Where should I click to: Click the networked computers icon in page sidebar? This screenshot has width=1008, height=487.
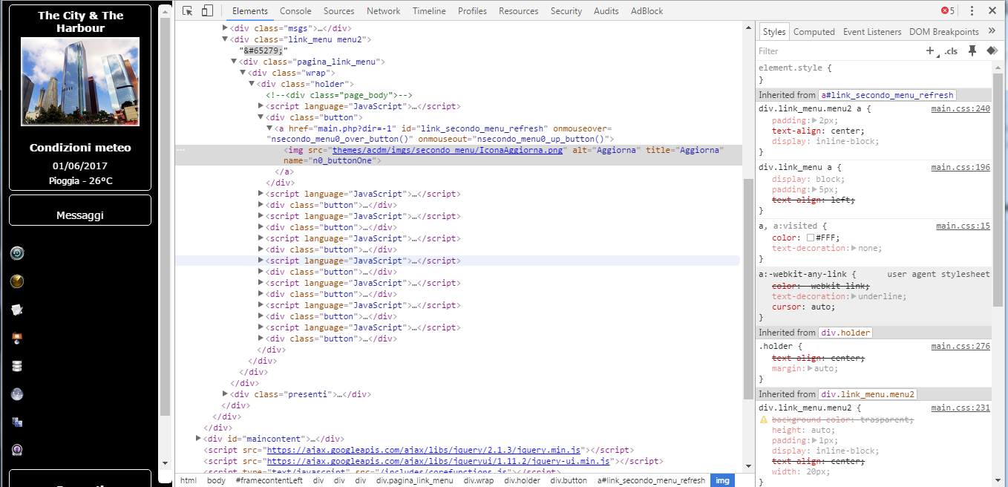(x=17, y=422)
